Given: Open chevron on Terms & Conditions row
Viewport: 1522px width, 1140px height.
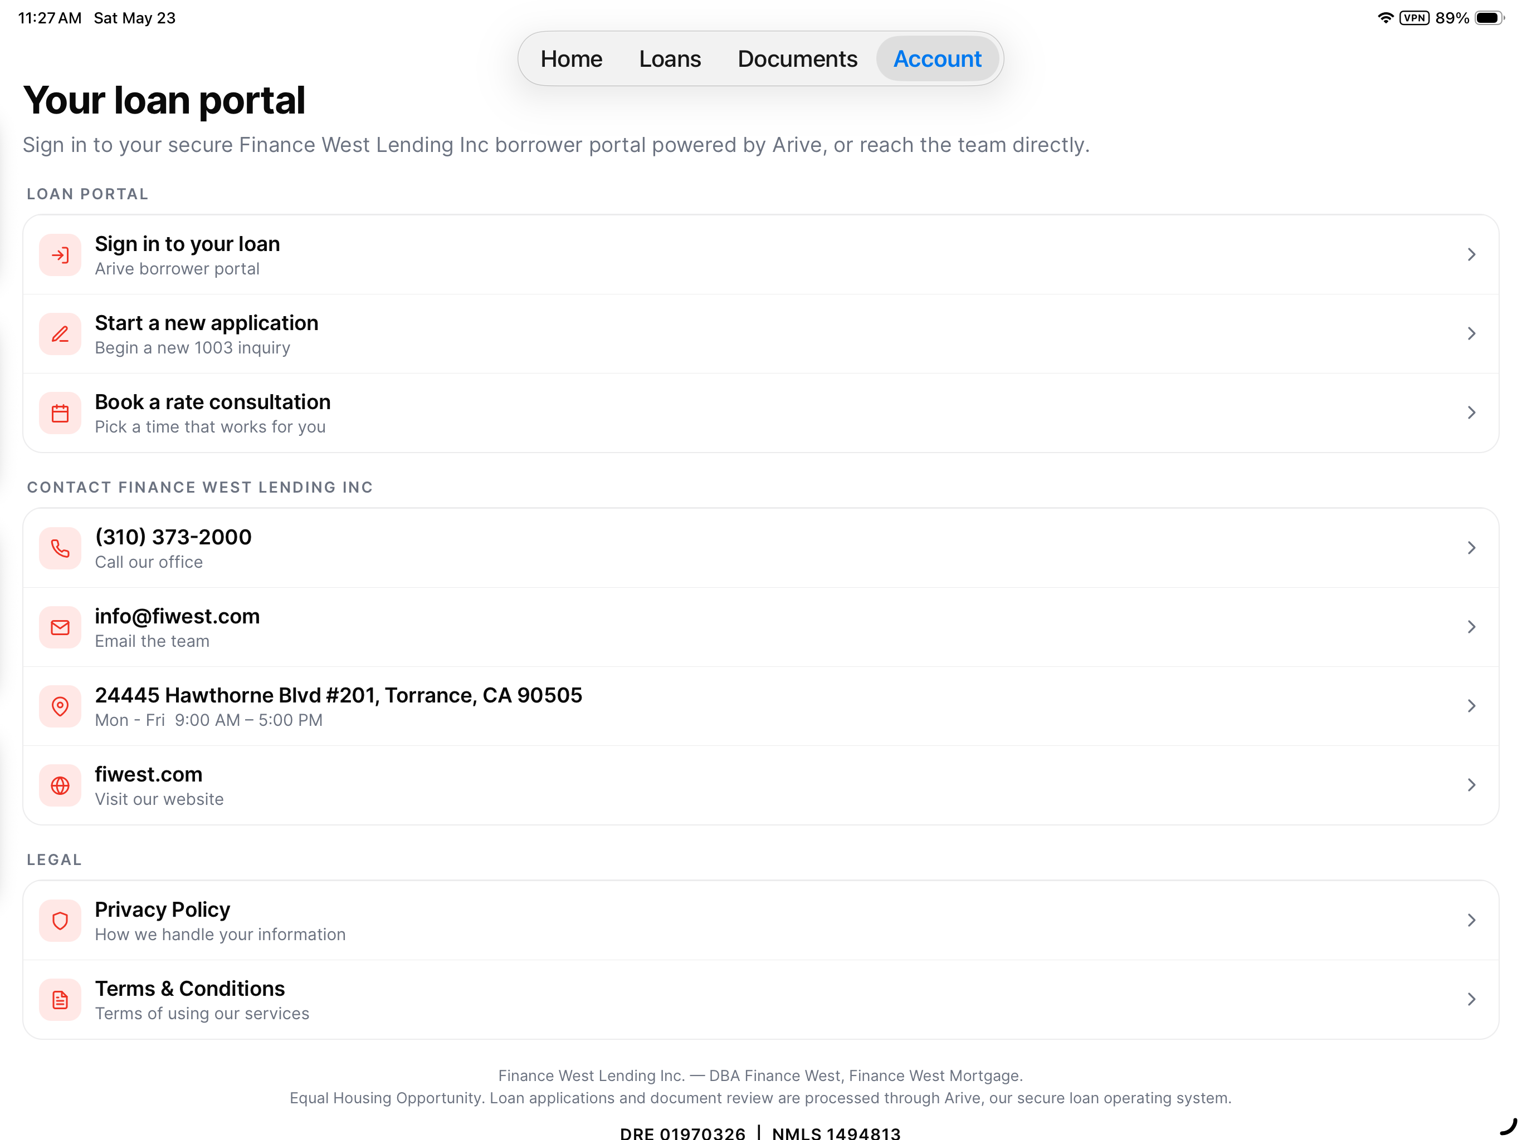Looking at the screenshot, I should point(1471,1000).
